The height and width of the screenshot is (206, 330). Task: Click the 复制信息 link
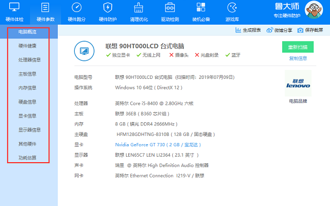tap(298, 58)
